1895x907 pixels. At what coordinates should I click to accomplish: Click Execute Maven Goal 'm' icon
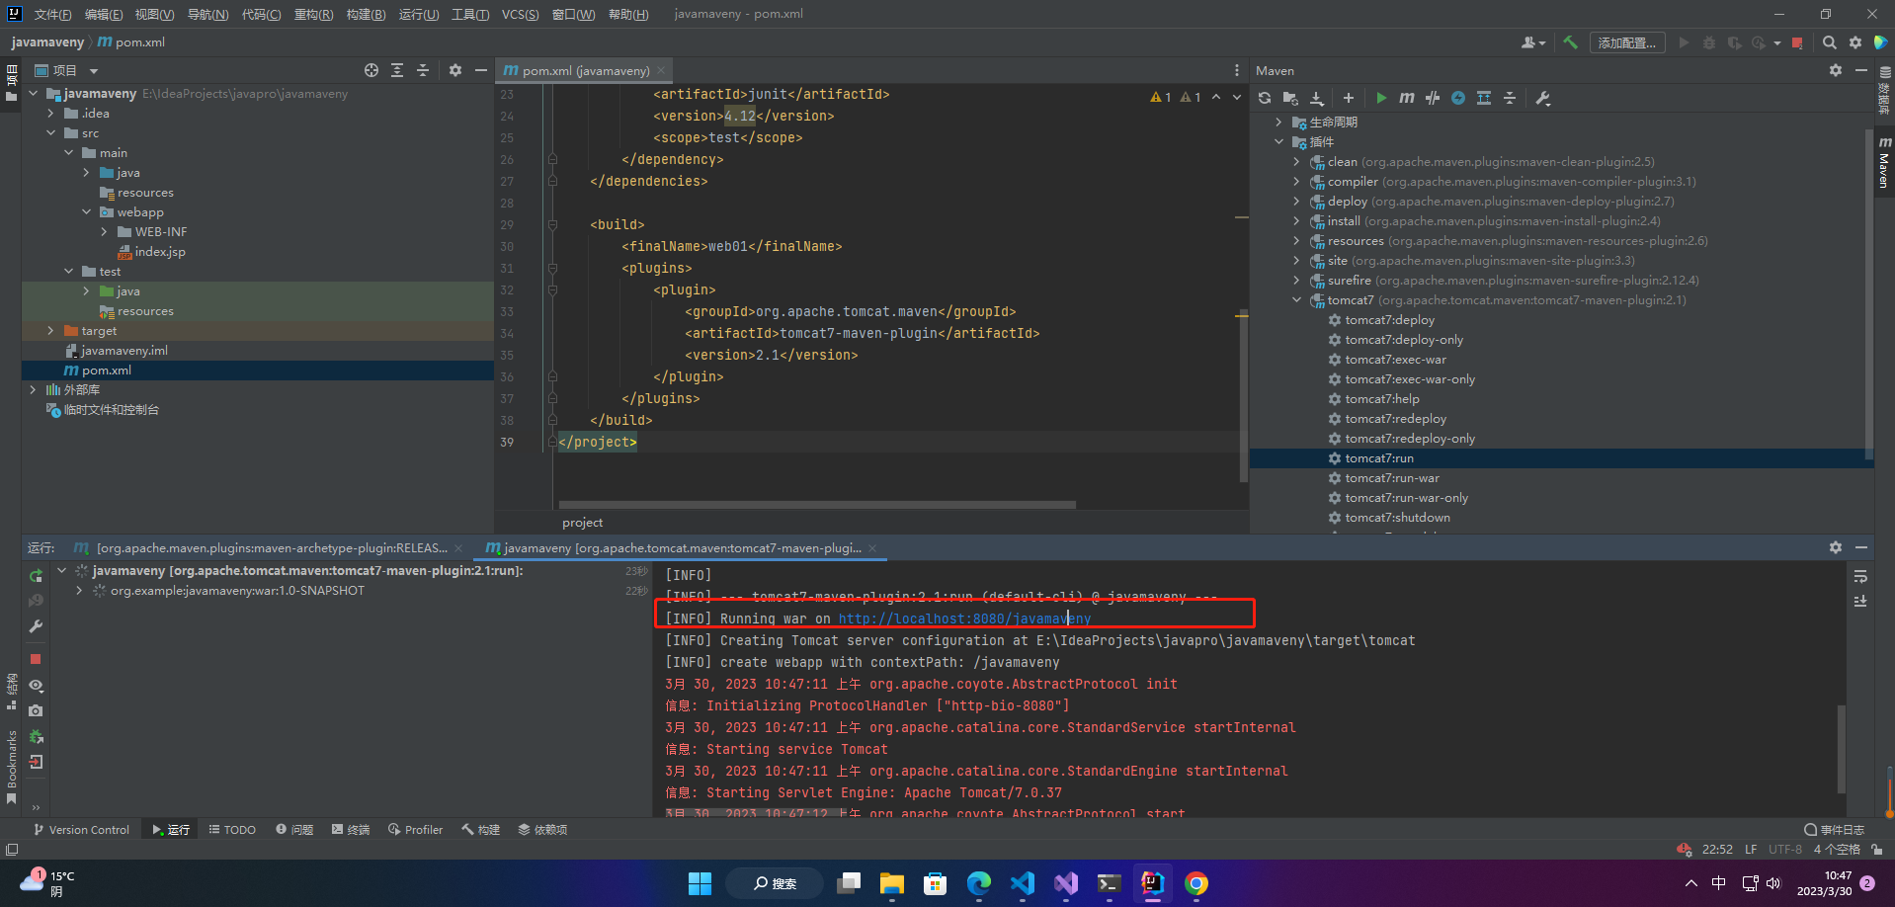pyautogui.click(x=1407, y=98)
